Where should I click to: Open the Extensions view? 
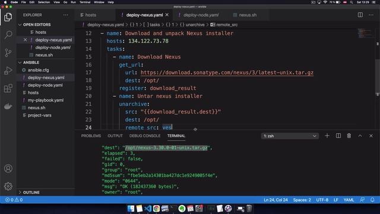8,89
